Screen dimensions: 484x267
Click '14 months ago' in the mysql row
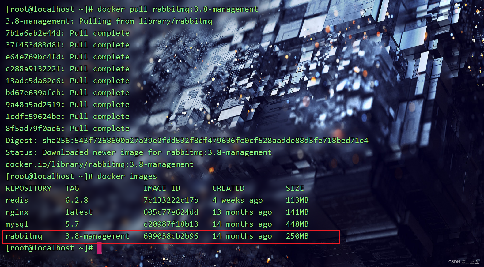click(x=242, y=224)
